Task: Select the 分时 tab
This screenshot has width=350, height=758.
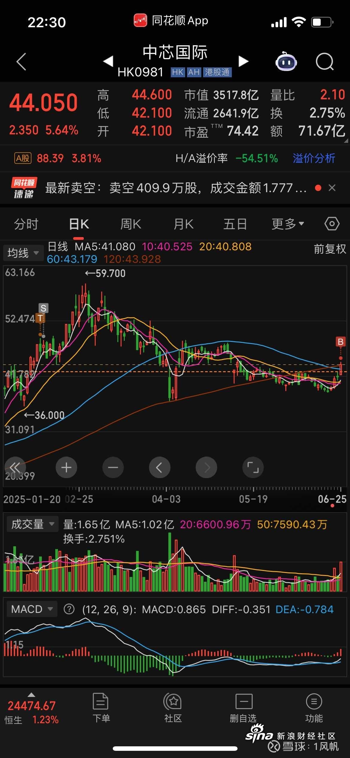Action: (26, 224)
